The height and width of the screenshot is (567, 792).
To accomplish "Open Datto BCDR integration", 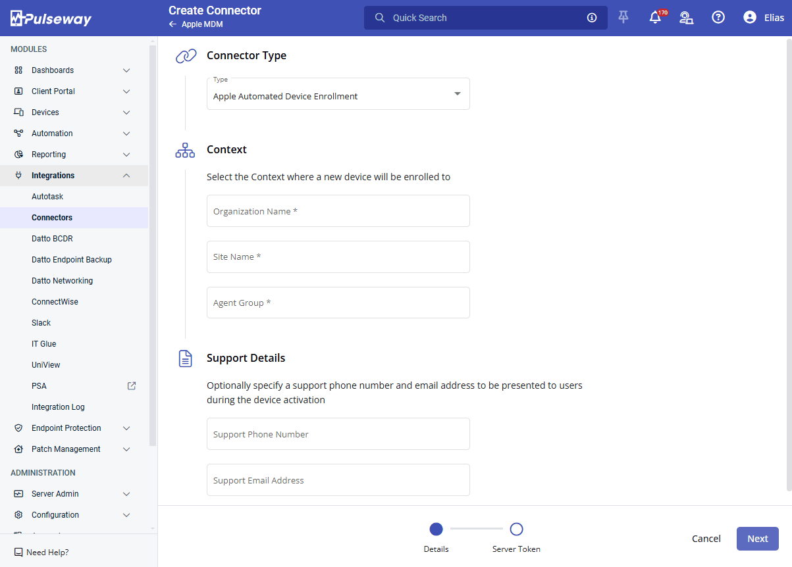I will pyautogui.click(x=52, y=239).
